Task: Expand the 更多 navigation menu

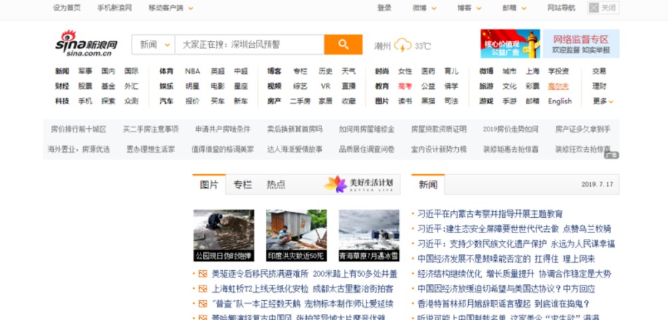Action: (x=602, y=101)
